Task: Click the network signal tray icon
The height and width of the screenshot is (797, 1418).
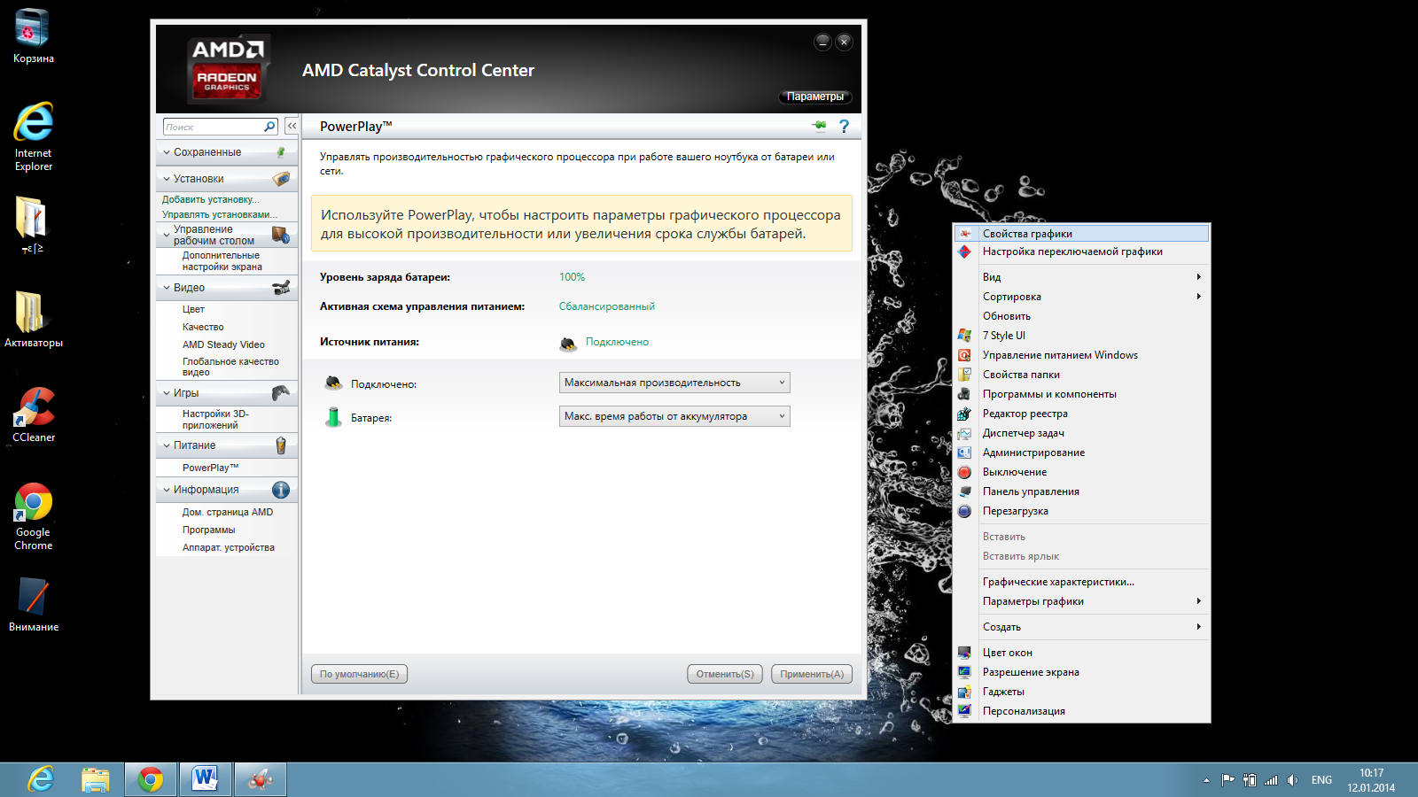Action: coord(1271,780)
